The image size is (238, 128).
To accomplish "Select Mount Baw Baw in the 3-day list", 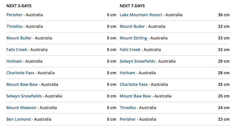I will pos(22,85).
